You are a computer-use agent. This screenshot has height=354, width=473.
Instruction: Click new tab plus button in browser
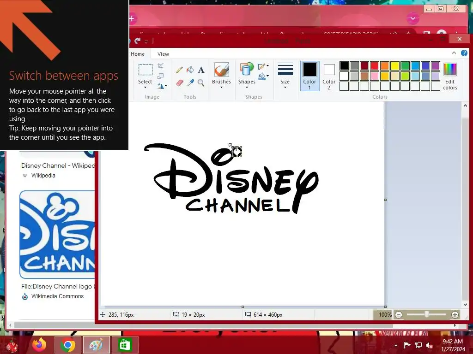pyautogui.click(x=132, y=18)
